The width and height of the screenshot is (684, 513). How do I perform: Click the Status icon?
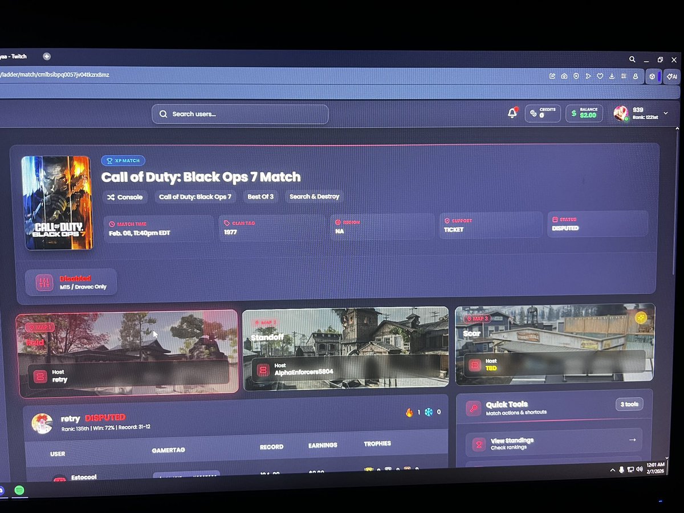[555, 219]
